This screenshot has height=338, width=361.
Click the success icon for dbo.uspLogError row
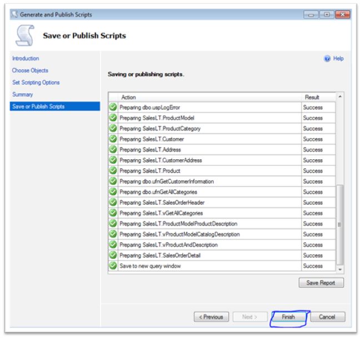(113, 107)
